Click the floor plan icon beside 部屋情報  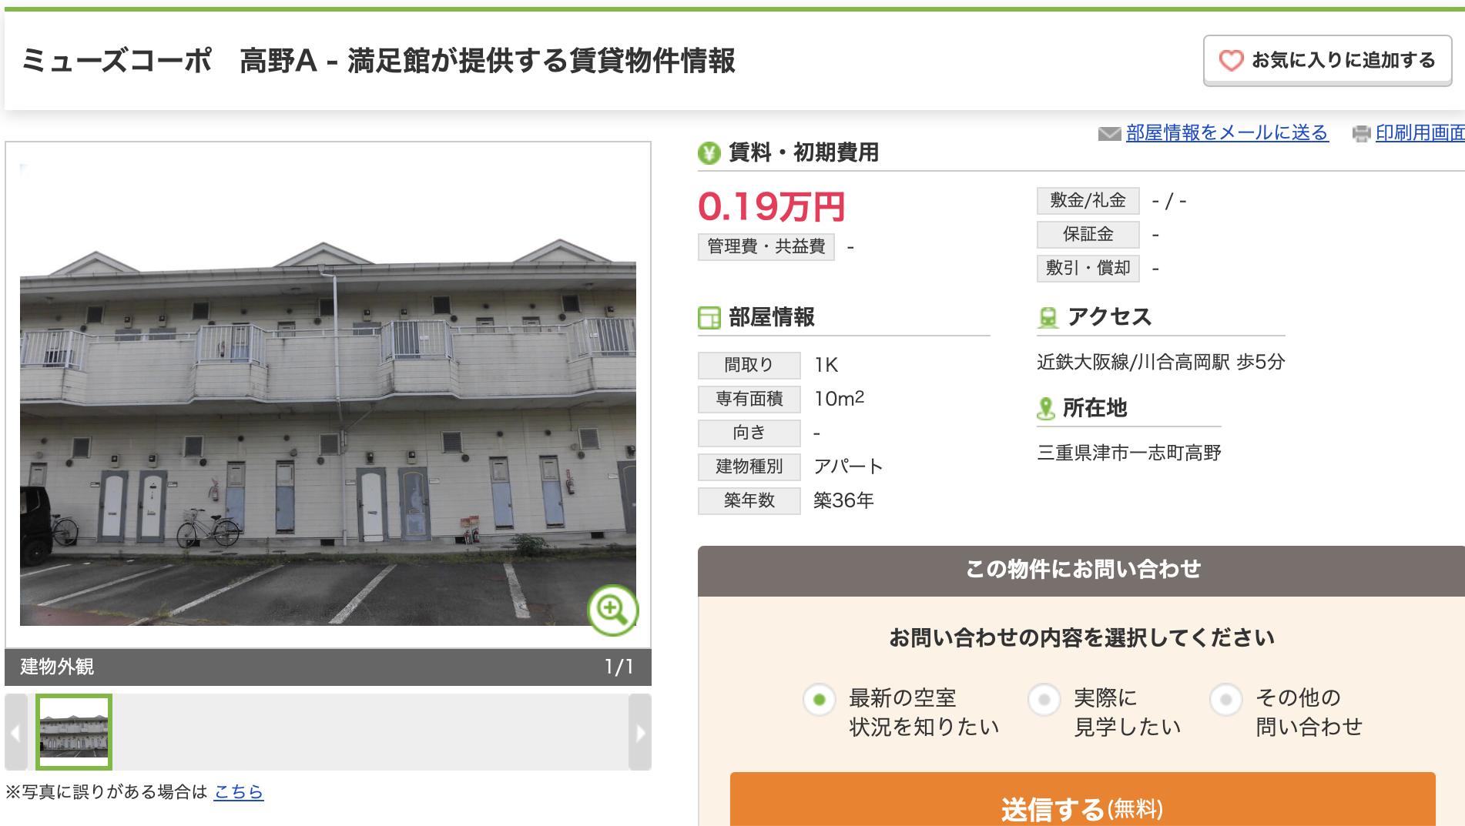(x=709, y=317)
